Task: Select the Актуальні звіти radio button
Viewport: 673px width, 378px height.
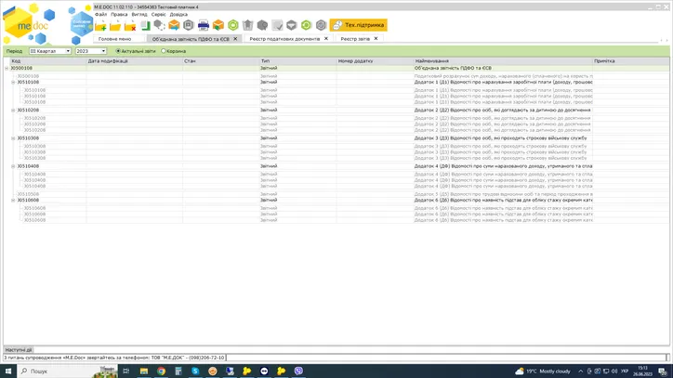Action: tap(118, 51)
